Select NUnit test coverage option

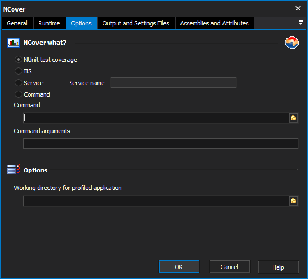[x=46, y=60]
